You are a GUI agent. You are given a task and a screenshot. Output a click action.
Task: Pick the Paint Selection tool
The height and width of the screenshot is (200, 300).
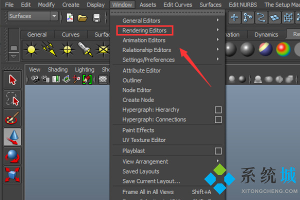(12, 117)
